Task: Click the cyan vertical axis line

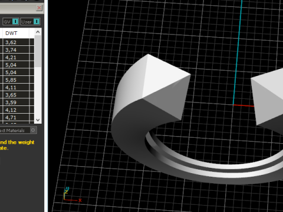Action: (238, 52)
